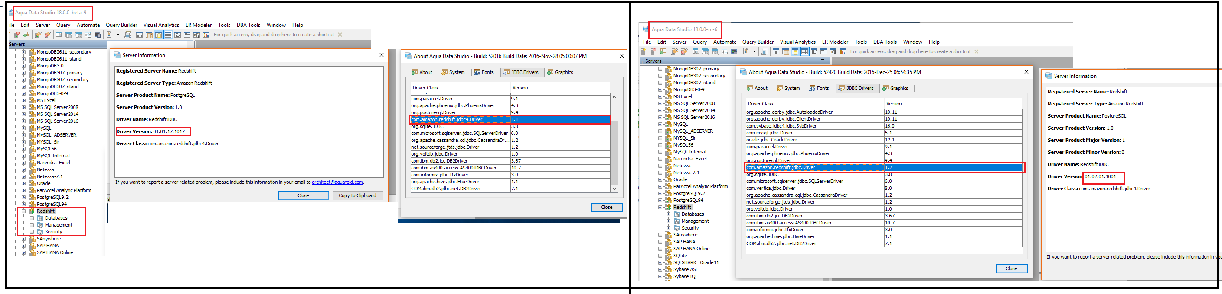
Task: Open the new document dropdown arrow in rc-6 toolbar
Action: [755, 52]
